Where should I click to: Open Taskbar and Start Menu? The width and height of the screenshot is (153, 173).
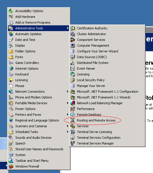(38, 161)
